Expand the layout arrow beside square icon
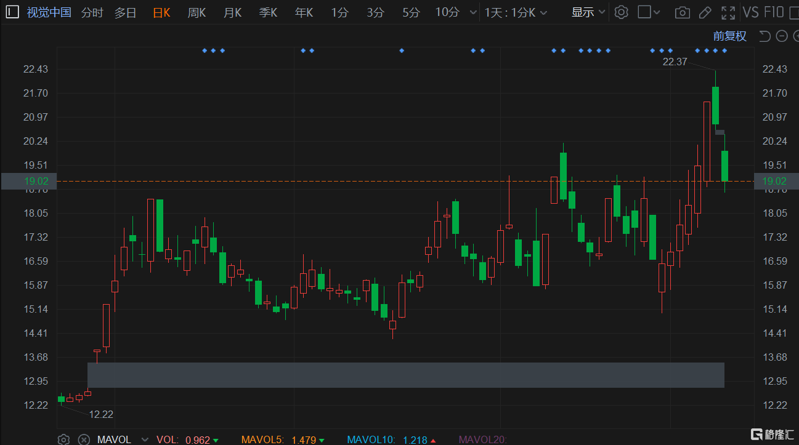799x445 pixels. pyautogui.click(x=657, y=12)
